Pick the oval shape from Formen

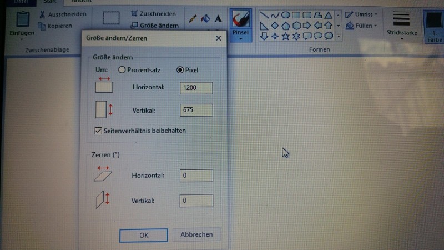pos(285,14)
